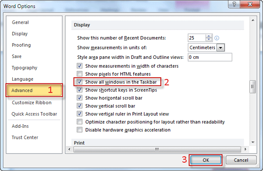This screenshot has width=263, height=171.
Task: Click the Recent Documents number field
Action: pos(197,38)
